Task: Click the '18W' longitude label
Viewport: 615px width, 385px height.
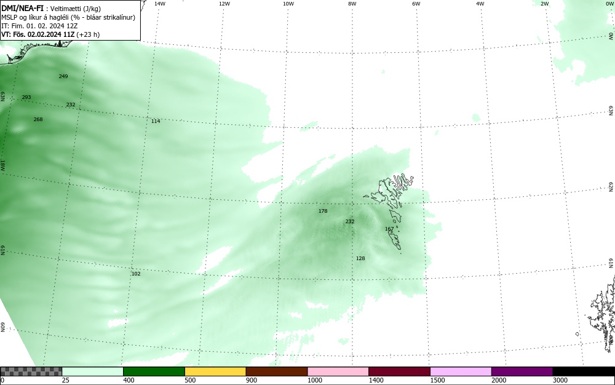Action: point(2,165)
